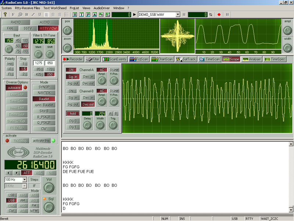Select CW mode in Mode group
294x221 pixels.
point(44,129)
